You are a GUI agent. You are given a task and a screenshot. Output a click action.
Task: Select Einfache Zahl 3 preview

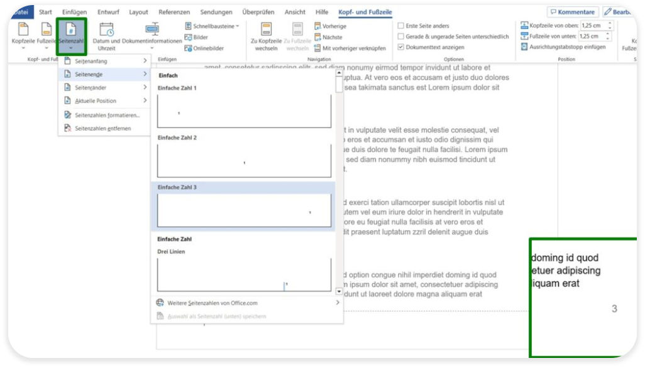click(244, 210)
